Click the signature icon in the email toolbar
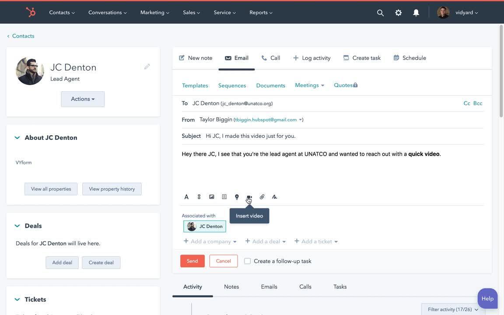 point(274,197)
